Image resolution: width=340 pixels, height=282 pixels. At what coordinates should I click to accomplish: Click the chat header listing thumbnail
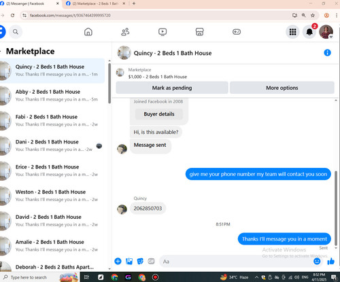click(x=124, y=53)
